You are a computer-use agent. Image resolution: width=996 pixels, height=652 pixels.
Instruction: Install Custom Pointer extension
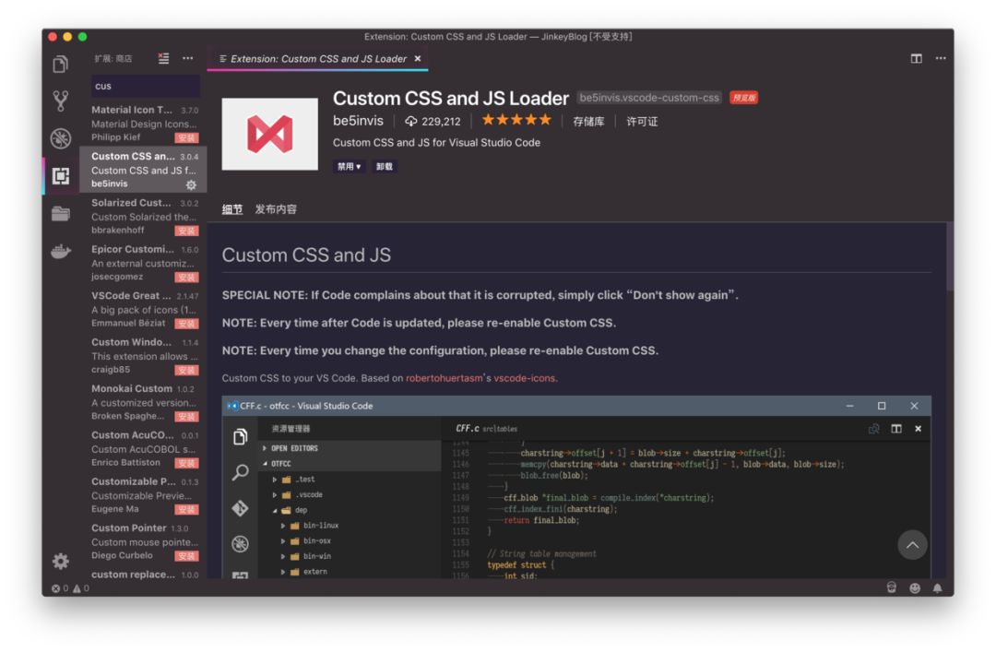[x=186, y=555]
